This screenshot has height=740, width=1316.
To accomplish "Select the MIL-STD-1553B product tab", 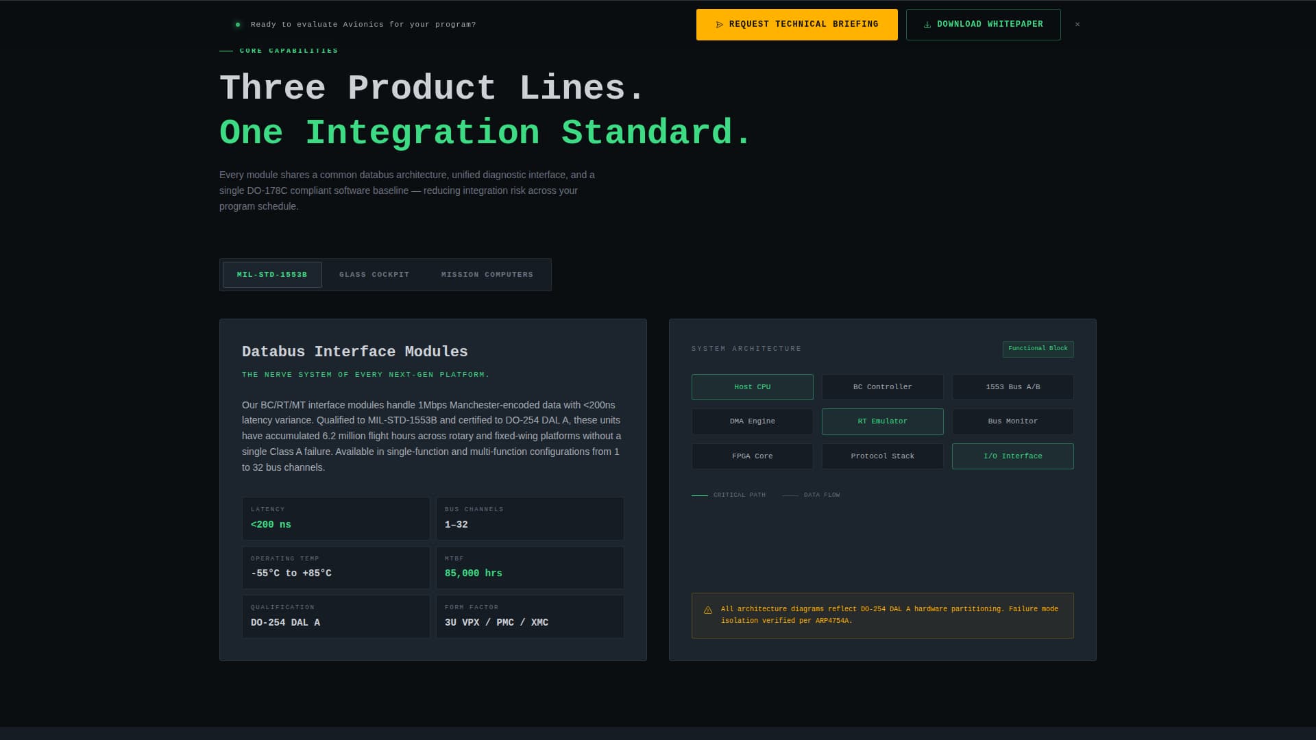I will point(271,274).
